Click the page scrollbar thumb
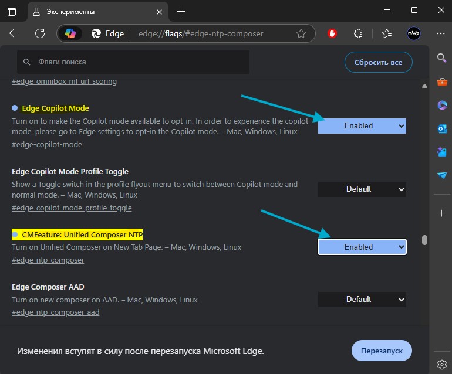 click(424, 240)
